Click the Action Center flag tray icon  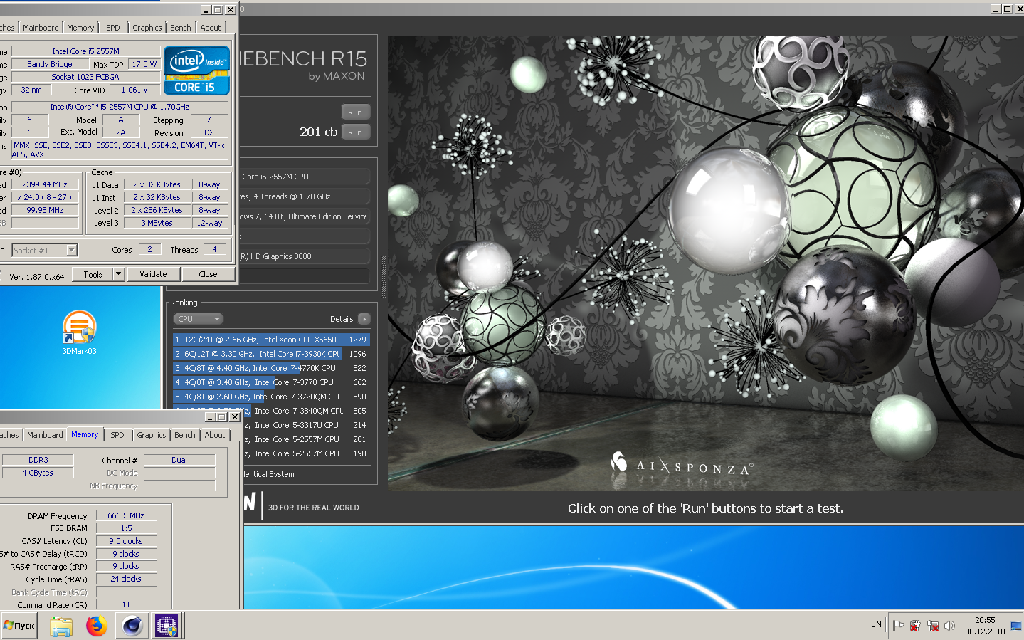coord(898,626)
